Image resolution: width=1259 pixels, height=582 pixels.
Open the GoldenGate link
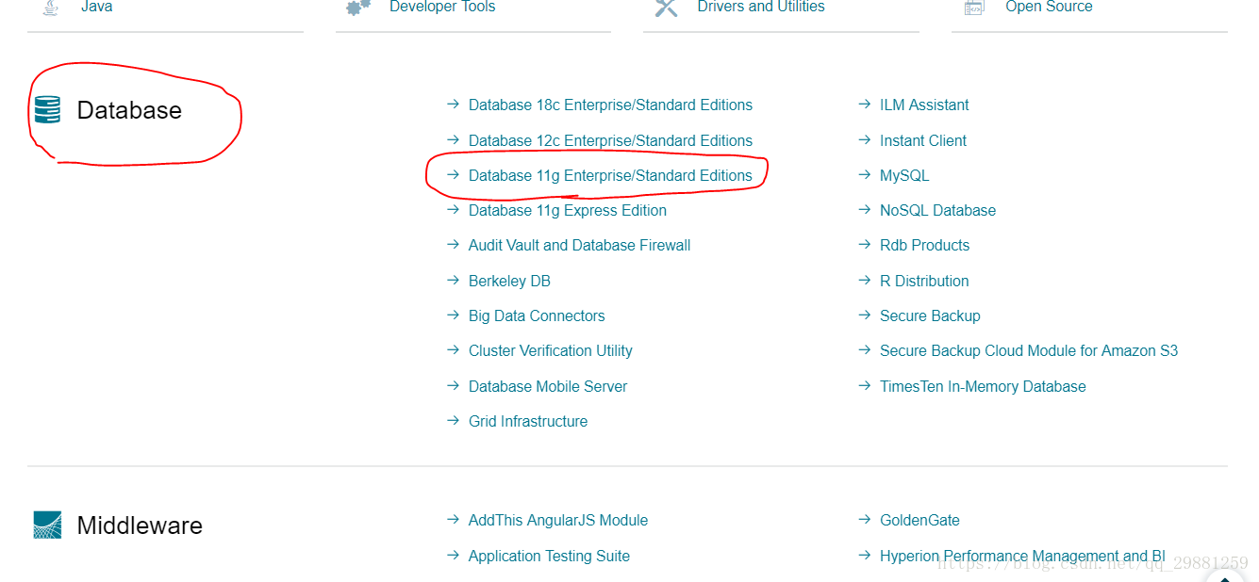(919, 520)
